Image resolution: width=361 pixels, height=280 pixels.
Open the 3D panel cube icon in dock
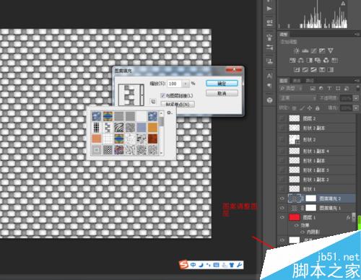269,100
